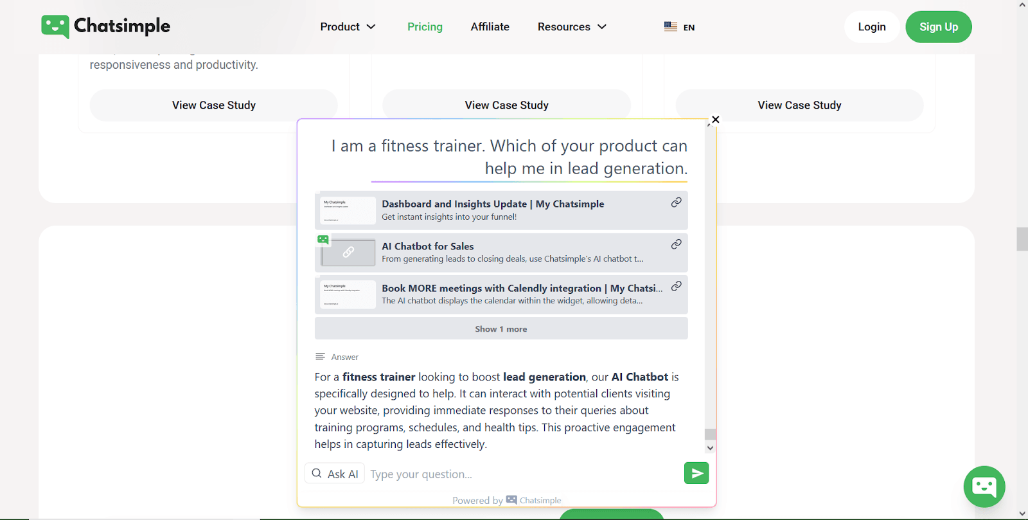Open link icon for Calendly integration result
Viewport: 1028px width, 520px height.
point(676,287)
